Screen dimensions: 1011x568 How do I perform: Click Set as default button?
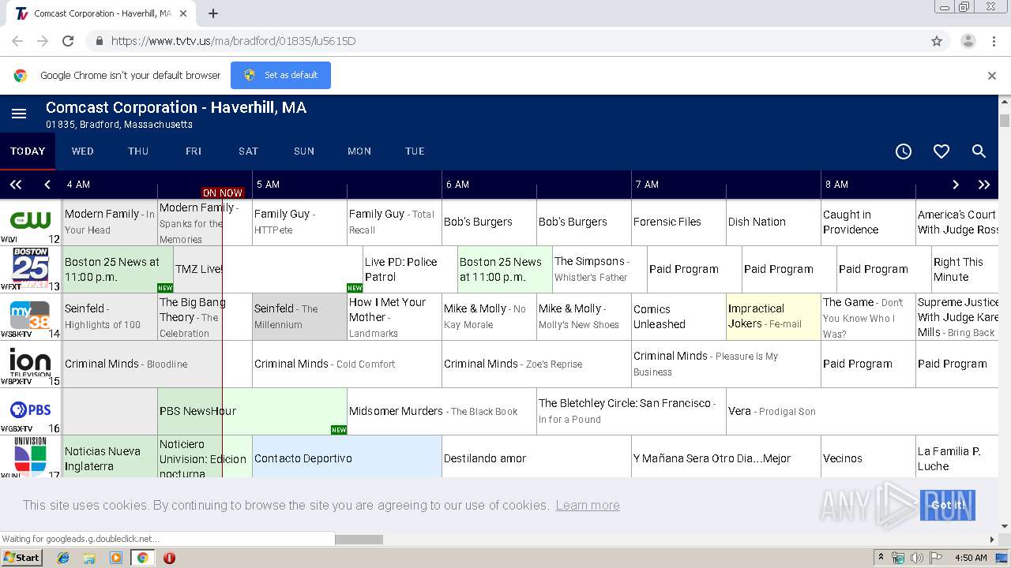pos(280,76)
